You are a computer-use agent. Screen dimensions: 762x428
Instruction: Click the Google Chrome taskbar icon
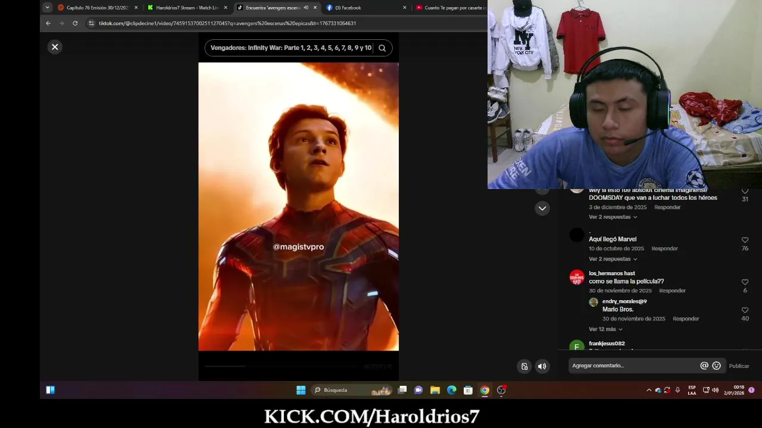click(485, 390)
